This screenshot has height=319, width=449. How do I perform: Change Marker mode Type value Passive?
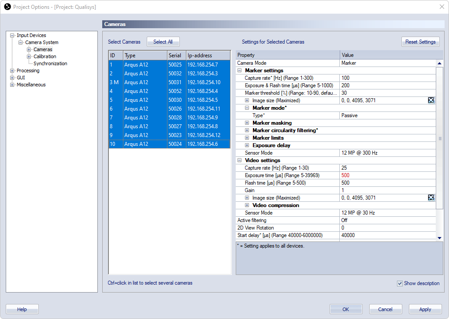[x=388, y=115]
